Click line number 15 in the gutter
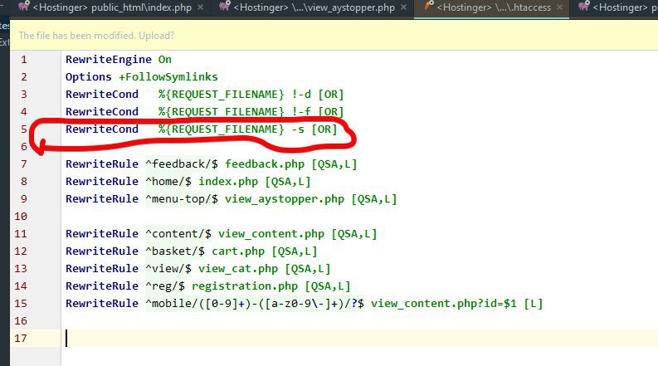This screenshot has width=658, height=366. tap(21, 304)
